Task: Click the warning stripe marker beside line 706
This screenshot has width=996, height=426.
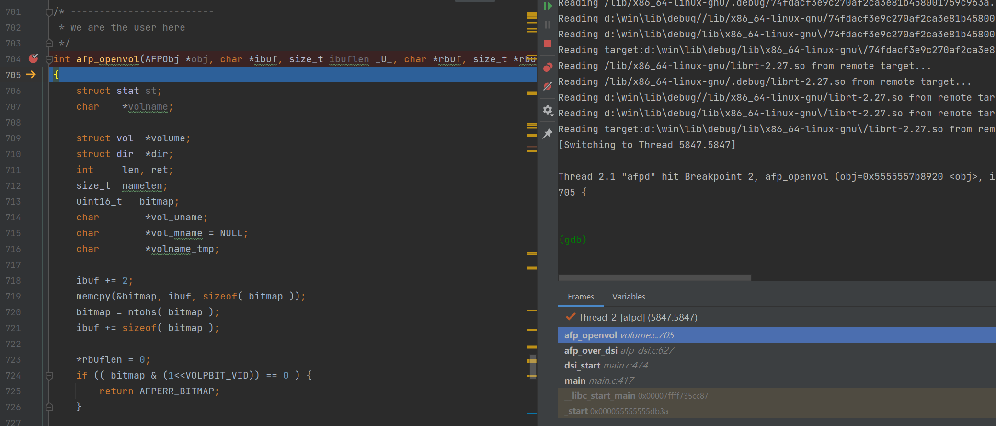Action: 532,93
